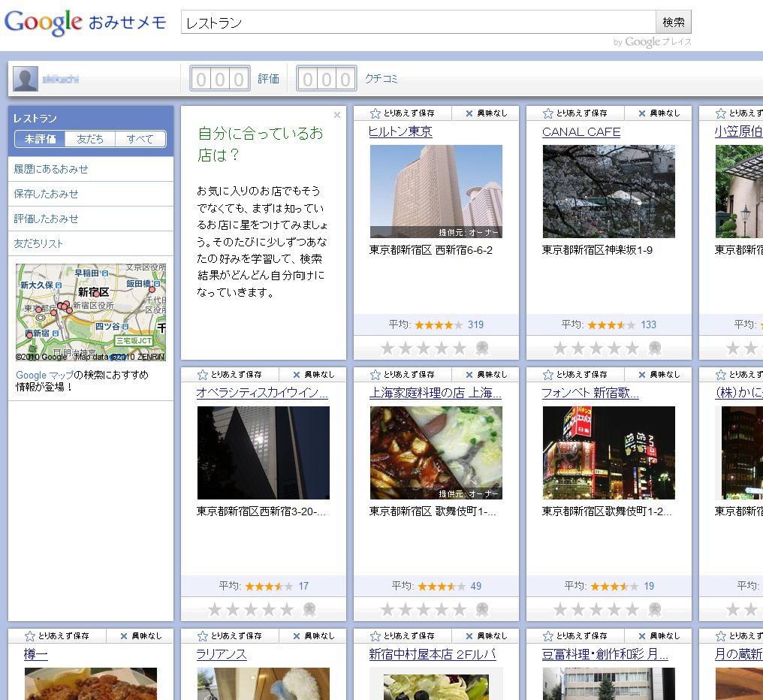
Task: Rate CANAL CAFE one star
Action: tap(560, 348)
